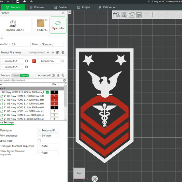Open the File menu dropdown arrow

pyautogui.click(x=8, y=1)
